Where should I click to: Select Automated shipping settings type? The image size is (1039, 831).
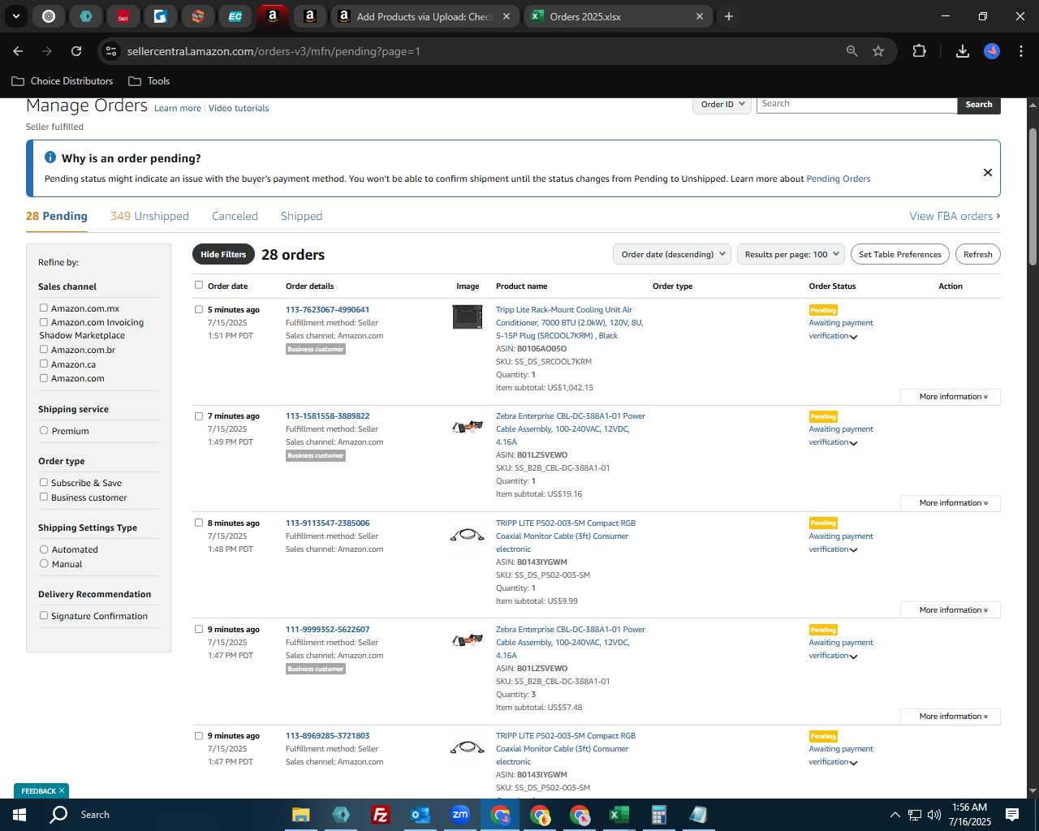tap(44, 549)
